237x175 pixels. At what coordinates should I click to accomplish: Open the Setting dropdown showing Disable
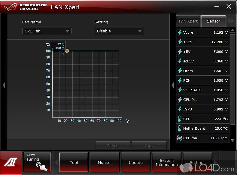(119, 31)
